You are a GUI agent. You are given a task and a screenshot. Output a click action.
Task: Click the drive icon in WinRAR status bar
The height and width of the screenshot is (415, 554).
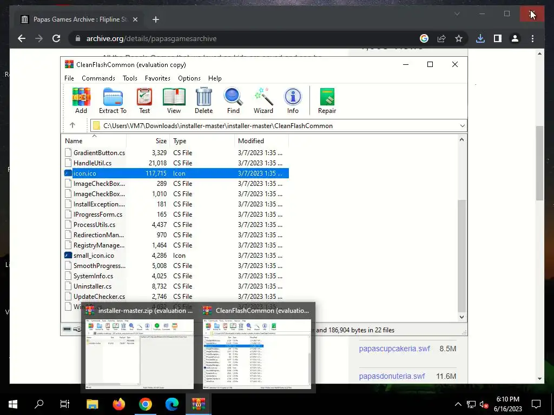click(67, 329)
